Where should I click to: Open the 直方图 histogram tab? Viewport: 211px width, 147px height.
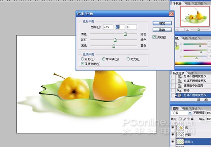[x=198, y=3]
